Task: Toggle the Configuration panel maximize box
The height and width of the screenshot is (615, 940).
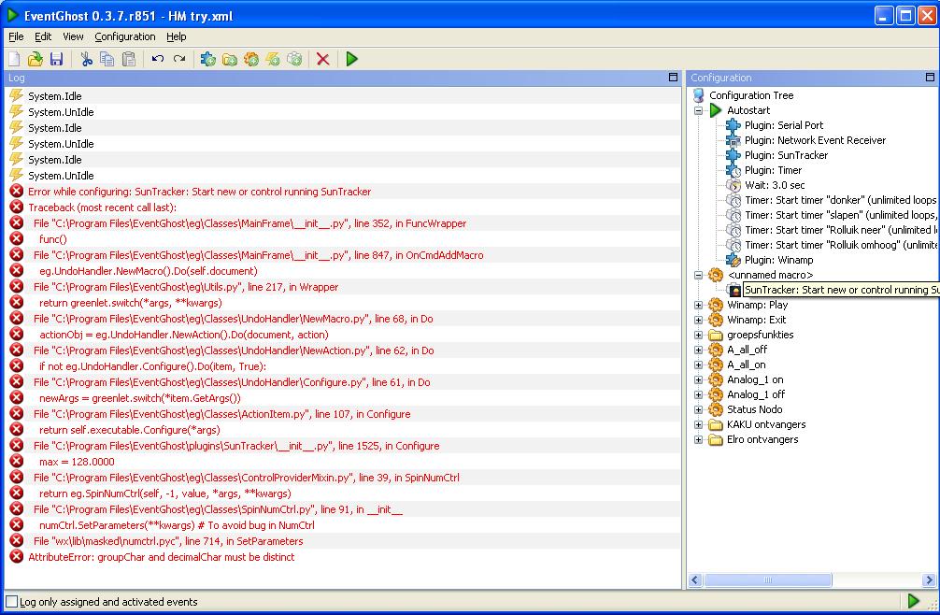Action: tap(930, 78)
